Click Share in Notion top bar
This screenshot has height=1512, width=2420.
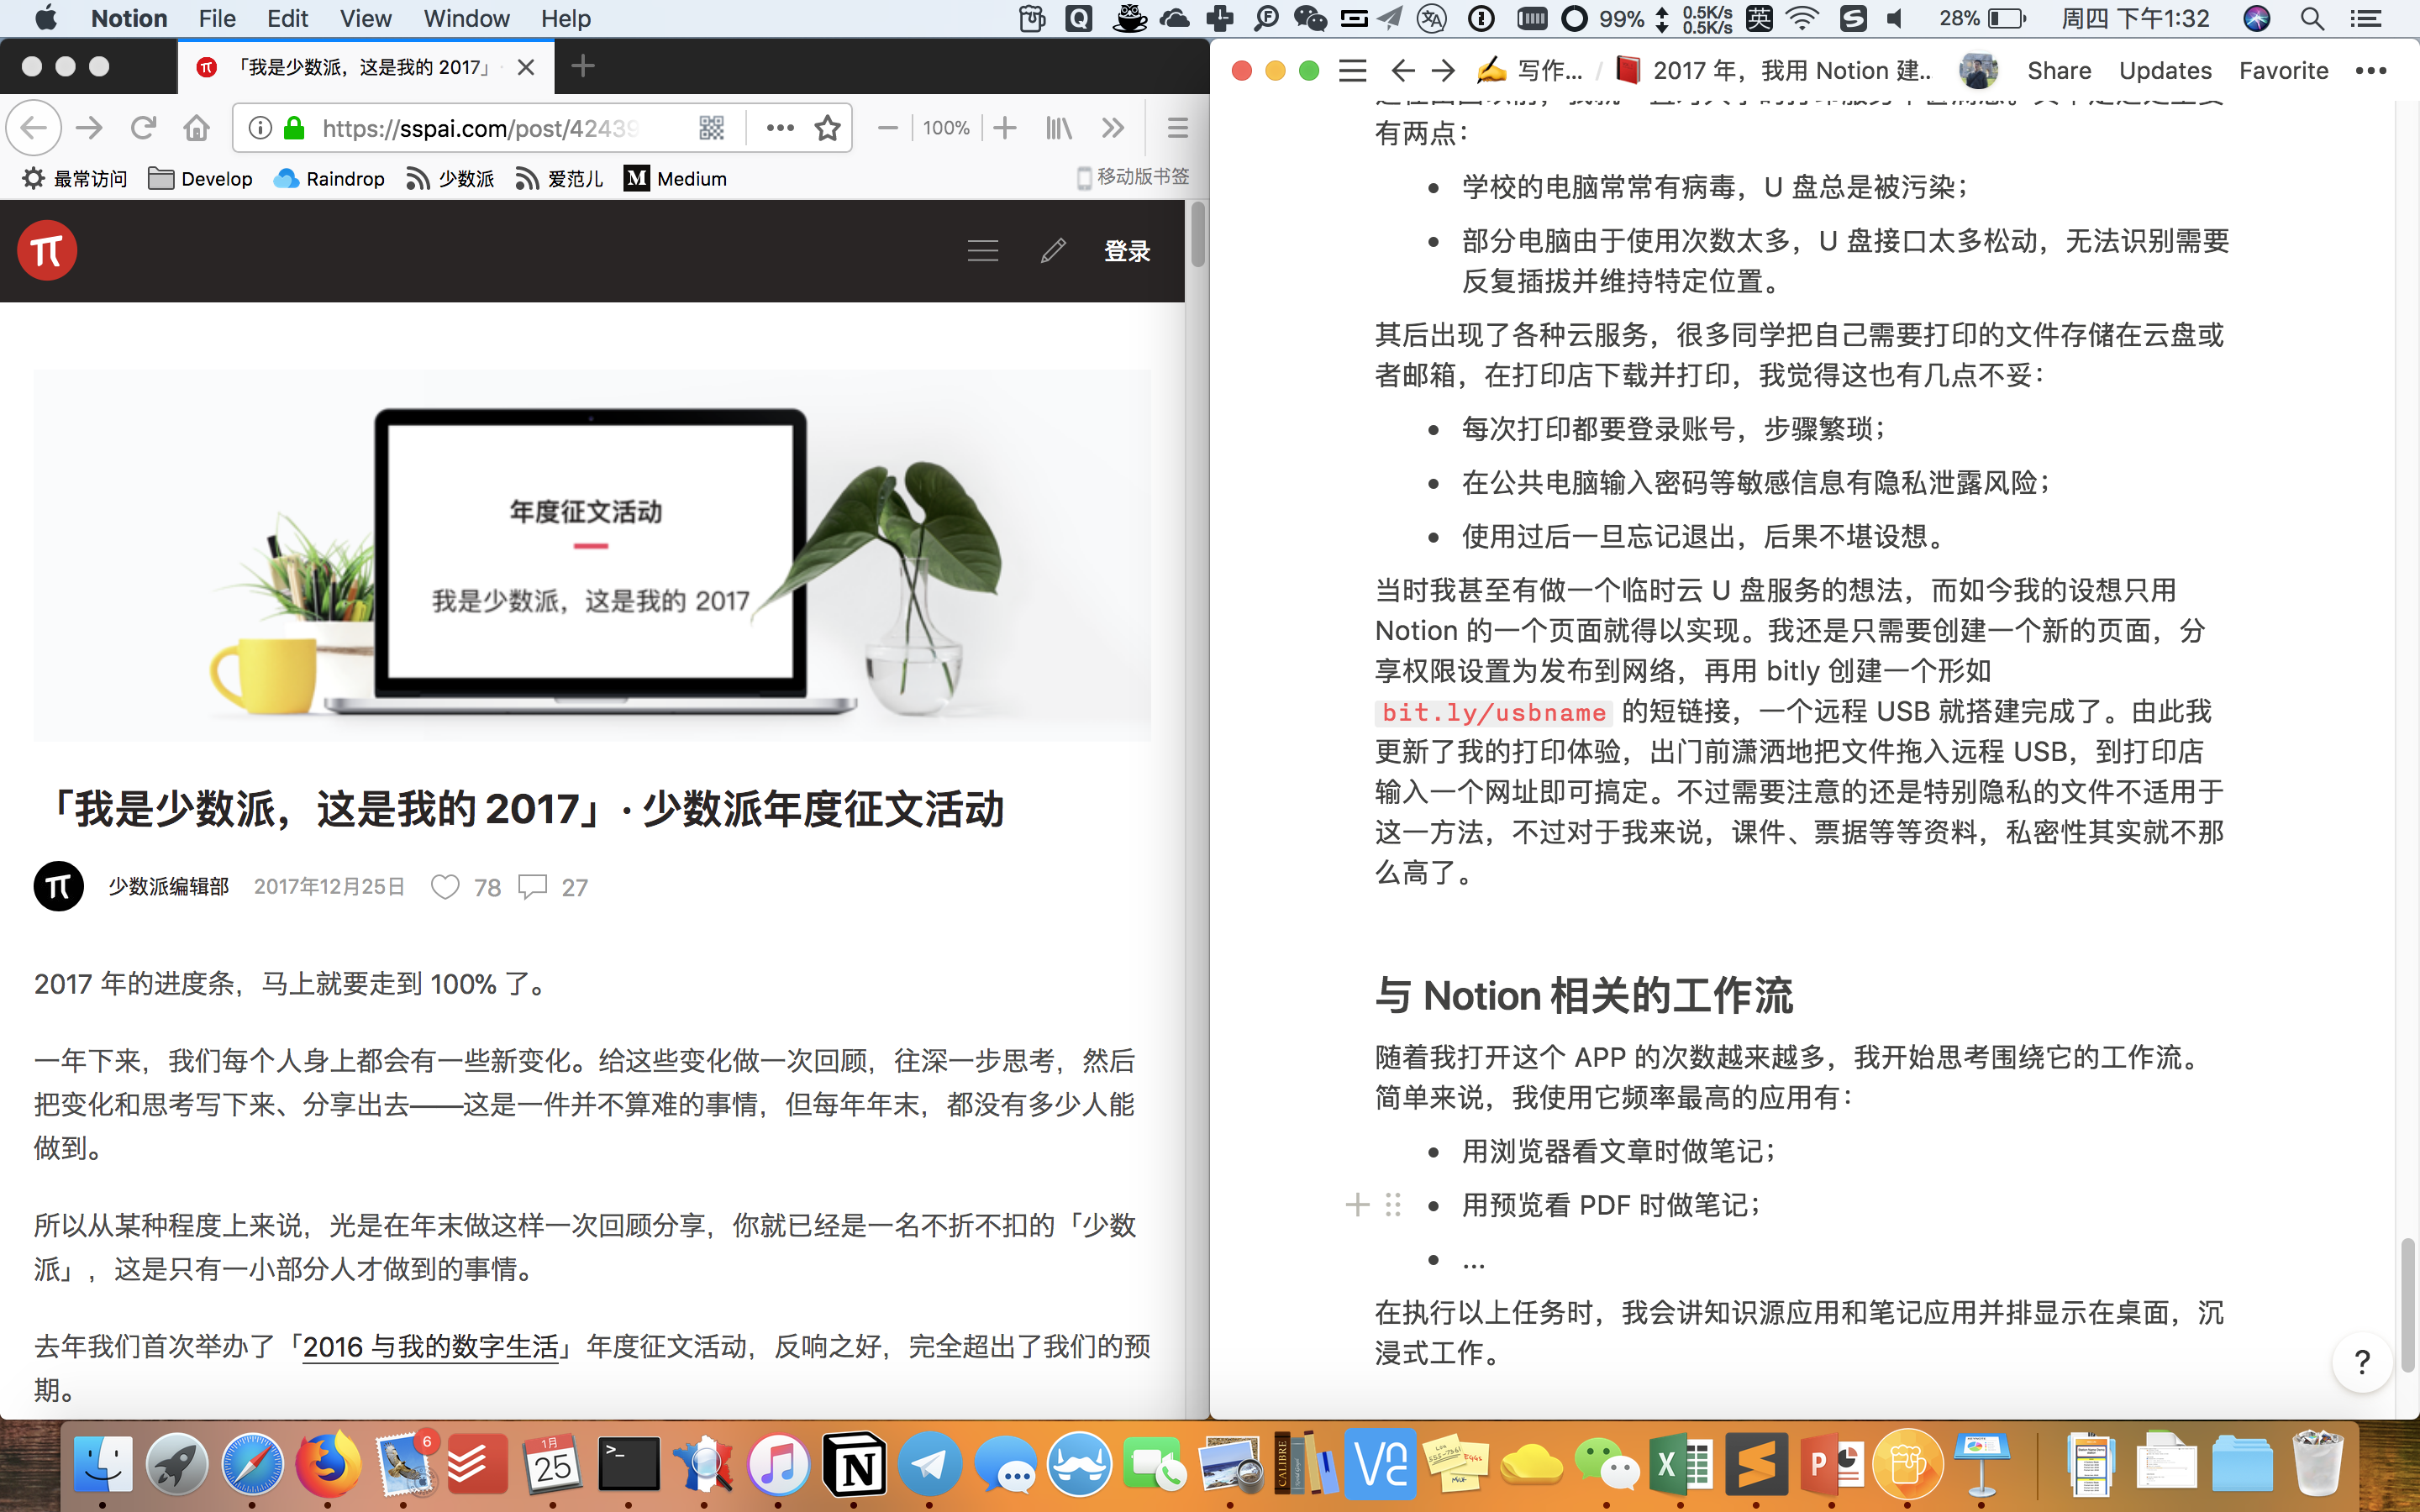2059,71
